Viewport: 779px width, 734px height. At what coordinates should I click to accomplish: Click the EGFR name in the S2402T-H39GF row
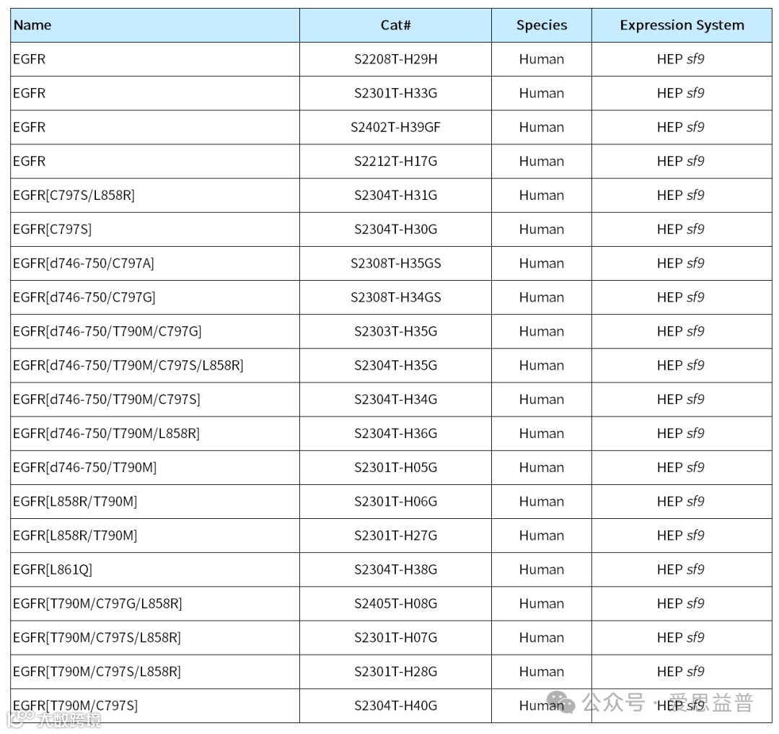coord(30,127)
